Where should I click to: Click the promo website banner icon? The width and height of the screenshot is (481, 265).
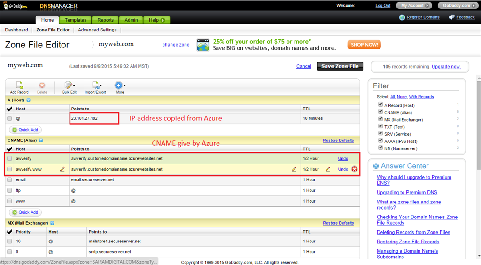click(x=203, y=45)
